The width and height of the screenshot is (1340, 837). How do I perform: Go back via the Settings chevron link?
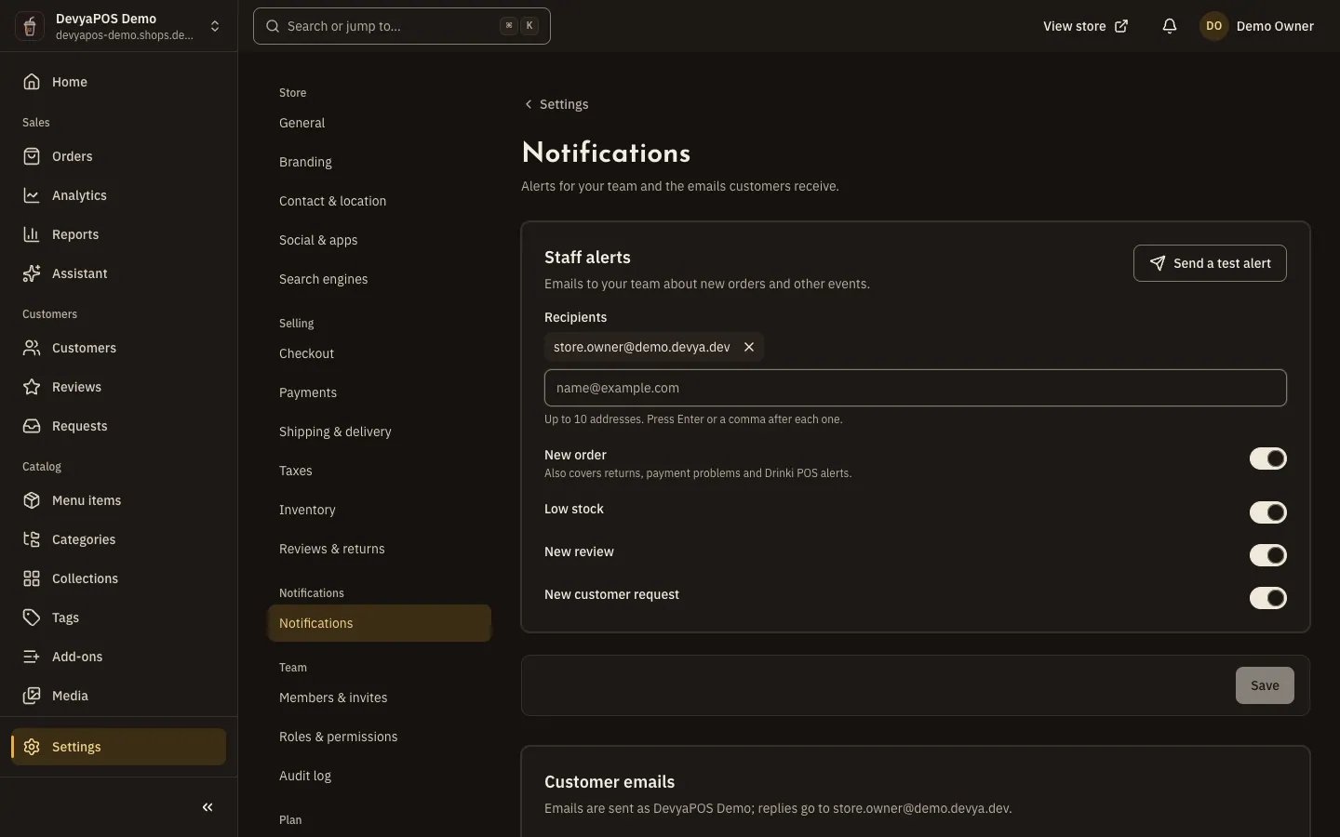[x=556, y=104]
